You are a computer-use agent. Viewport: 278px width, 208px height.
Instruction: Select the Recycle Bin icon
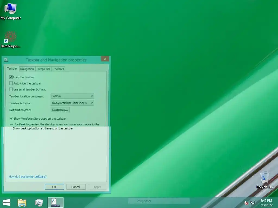click(264, 180)
